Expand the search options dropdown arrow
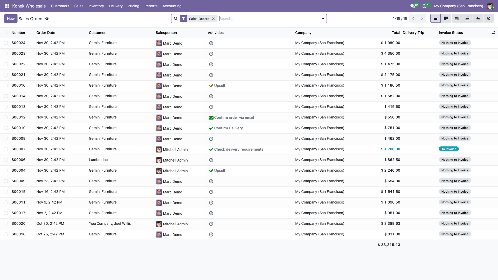Viewport: 498px width, 280px height. (x=323, y=19)
